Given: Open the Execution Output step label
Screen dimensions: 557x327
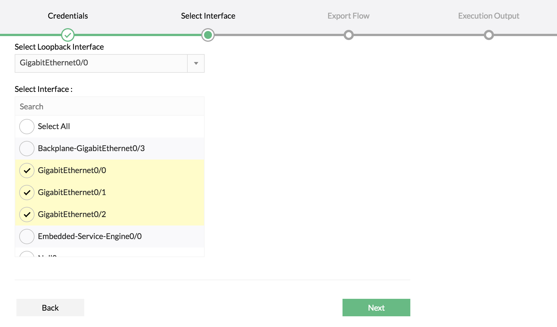Looking at the screenshot, I should [489, 16].
